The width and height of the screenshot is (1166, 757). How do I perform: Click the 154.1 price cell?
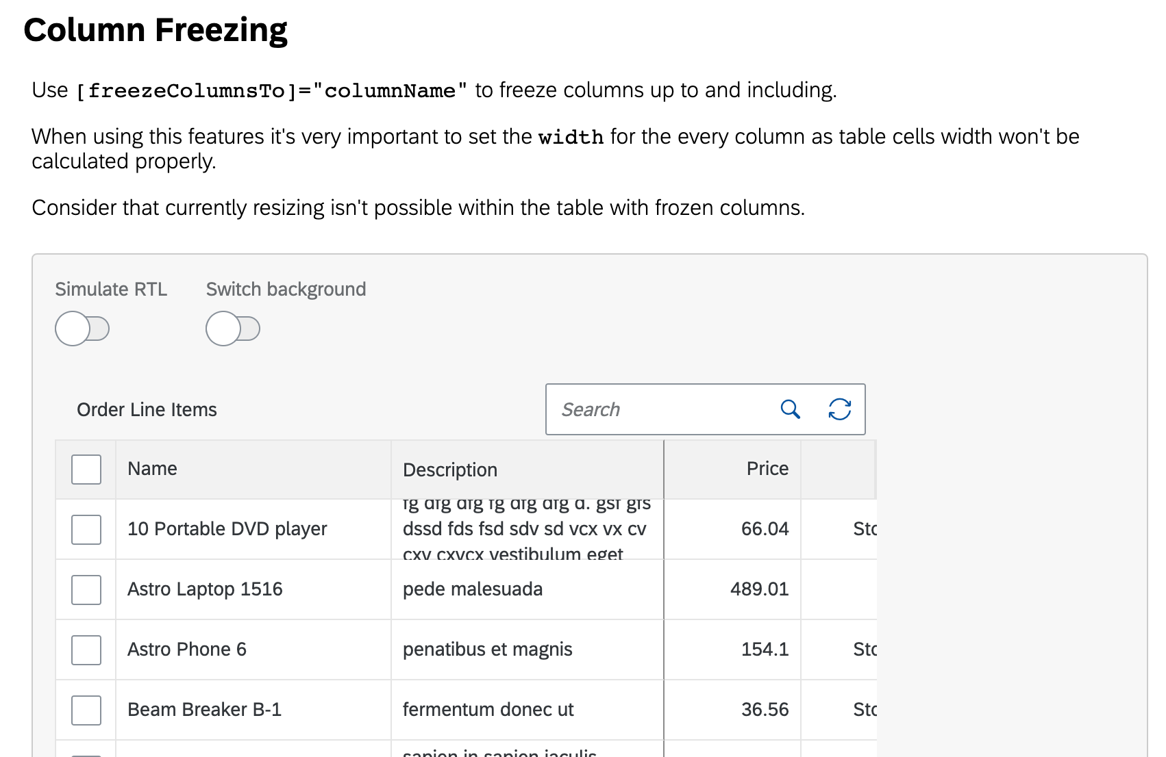732,650
